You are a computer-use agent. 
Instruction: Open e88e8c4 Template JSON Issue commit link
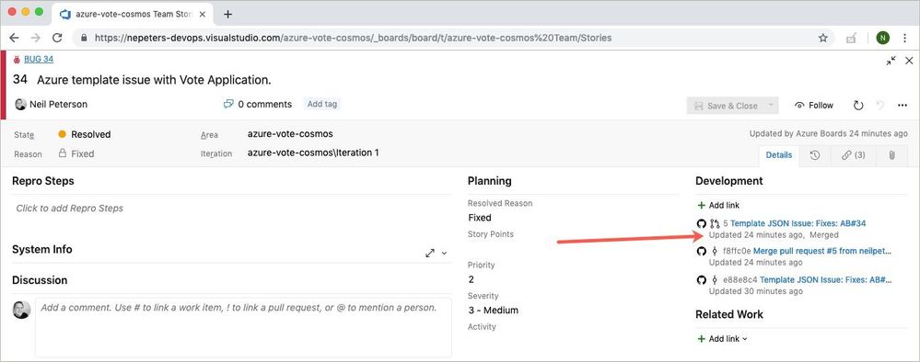point(825,280)
